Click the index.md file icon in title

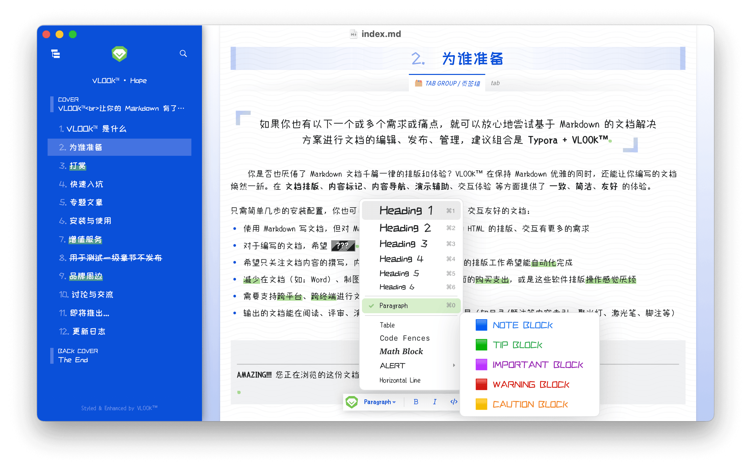(354, 34)
